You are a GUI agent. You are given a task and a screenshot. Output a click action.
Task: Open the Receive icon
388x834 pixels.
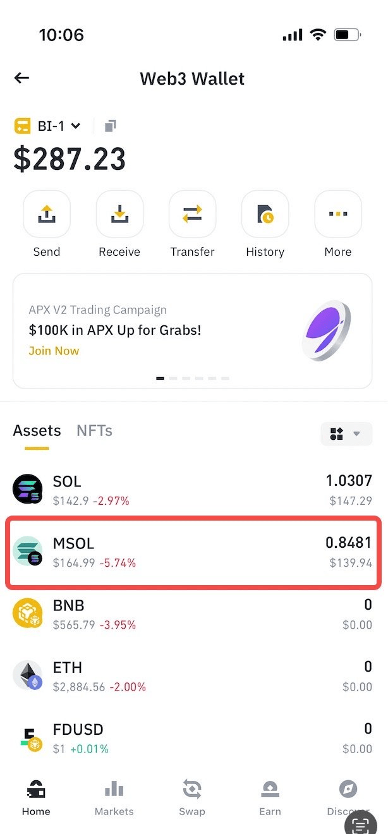point(119,214)
